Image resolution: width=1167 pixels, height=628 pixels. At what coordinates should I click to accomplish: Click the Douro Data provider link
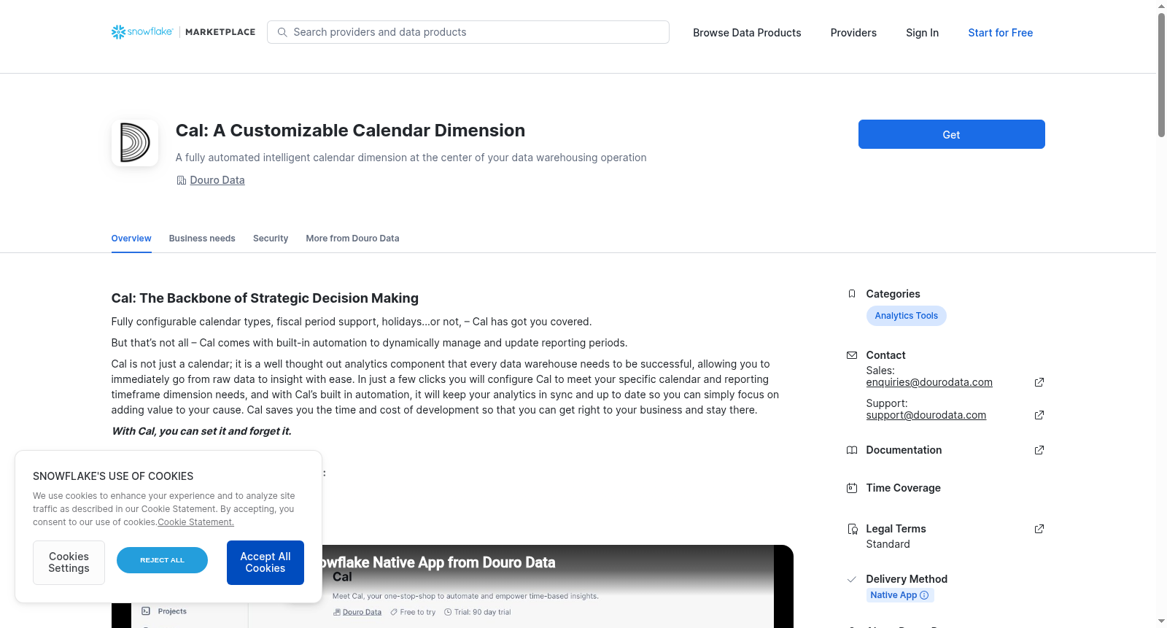[217, 180]
